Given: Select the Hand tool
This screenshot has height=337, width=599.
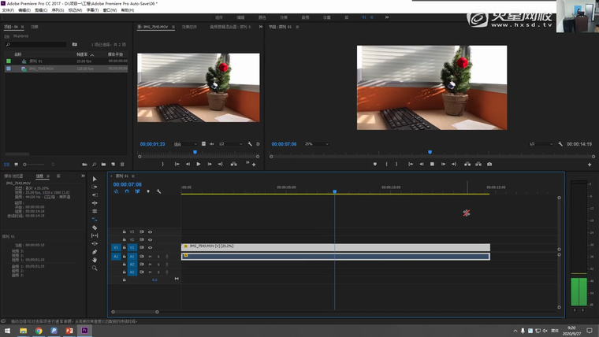Looking at the screenshot, I should (x=95, y=260).
